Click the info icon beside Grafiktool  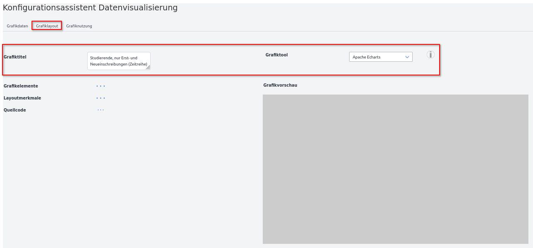point(430,55)
